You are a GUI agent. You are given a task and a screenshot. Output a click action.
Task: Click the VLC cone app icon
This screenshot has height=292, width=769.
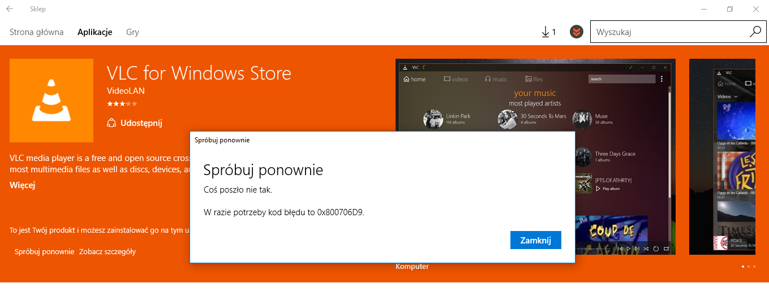pyautogui.click(x=51, y=101)
